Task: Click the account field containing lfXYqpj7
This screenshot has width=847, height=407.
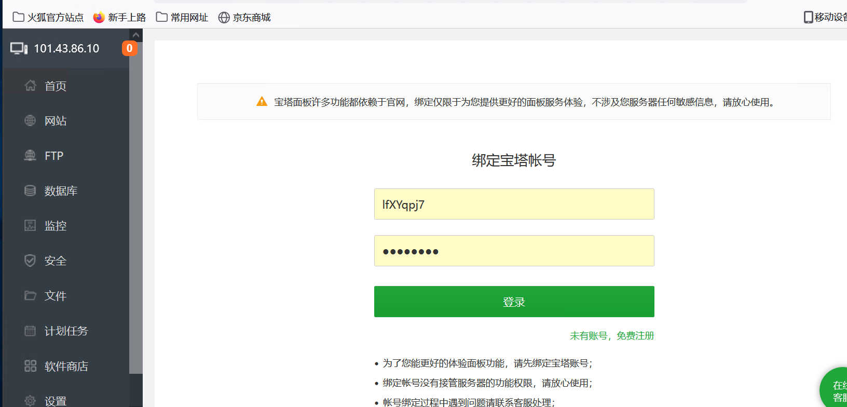Action: click(x=514, y=204)
